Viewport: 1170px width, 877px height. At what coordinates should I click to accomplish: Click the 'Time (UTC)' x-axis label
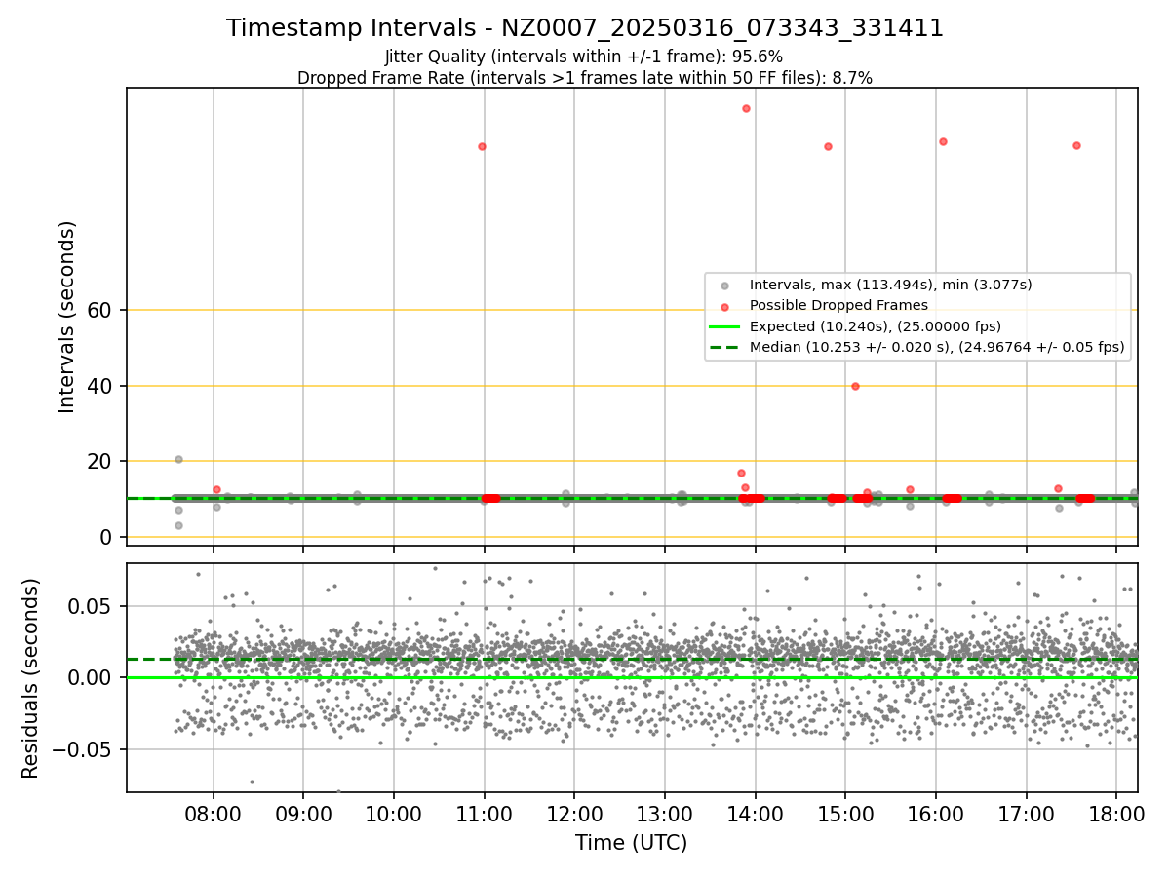click(x=632, y=843)
